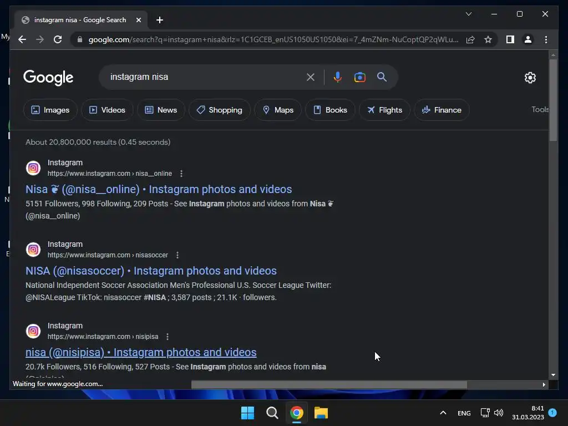
Task: Click Instagram favicon of nisasoccer result
Action: [33, 250]
